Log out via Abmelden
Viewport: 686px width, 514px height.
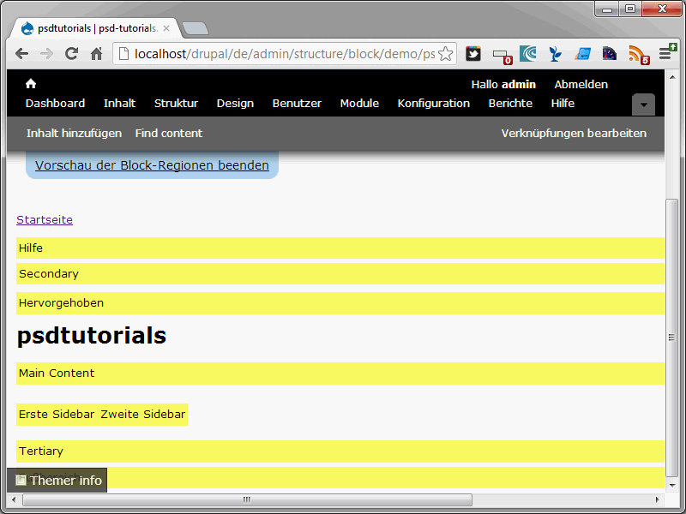(581, 85)
